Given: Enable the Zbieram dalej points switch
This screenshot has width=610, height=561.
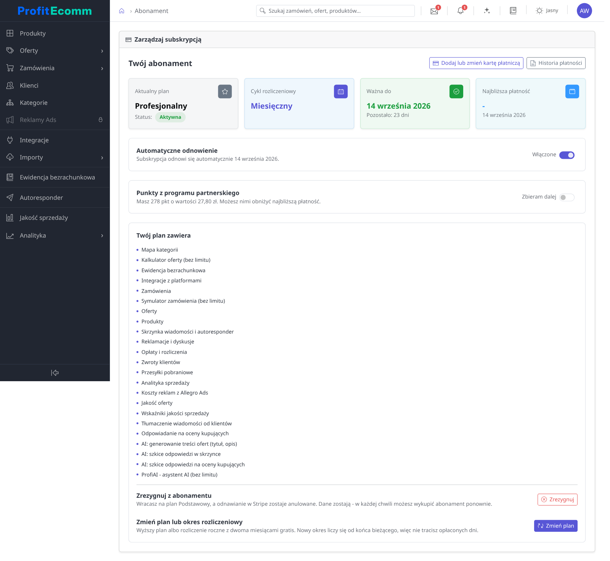Looking at the screenshot, I should tap(567, 197).
